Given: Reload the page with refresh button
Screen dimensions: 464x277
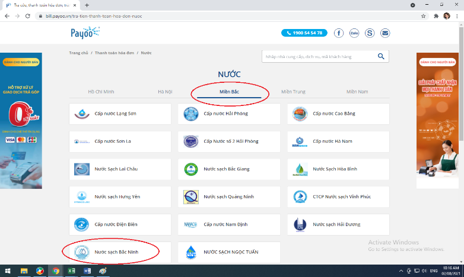Looking at the screenshot, I should click(27, 16).
